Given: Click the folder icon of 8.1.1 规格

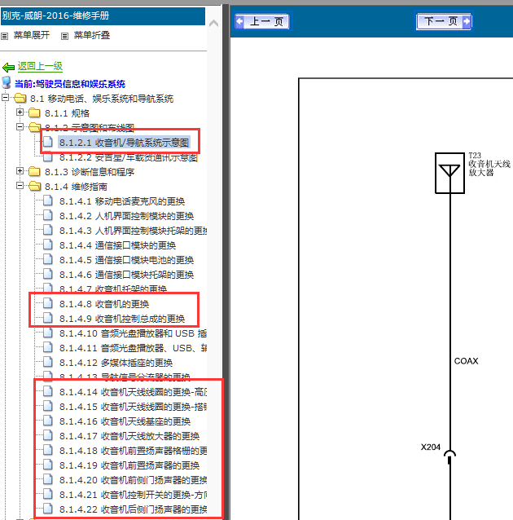Looking at the screenshot, I should click(34, 113).
